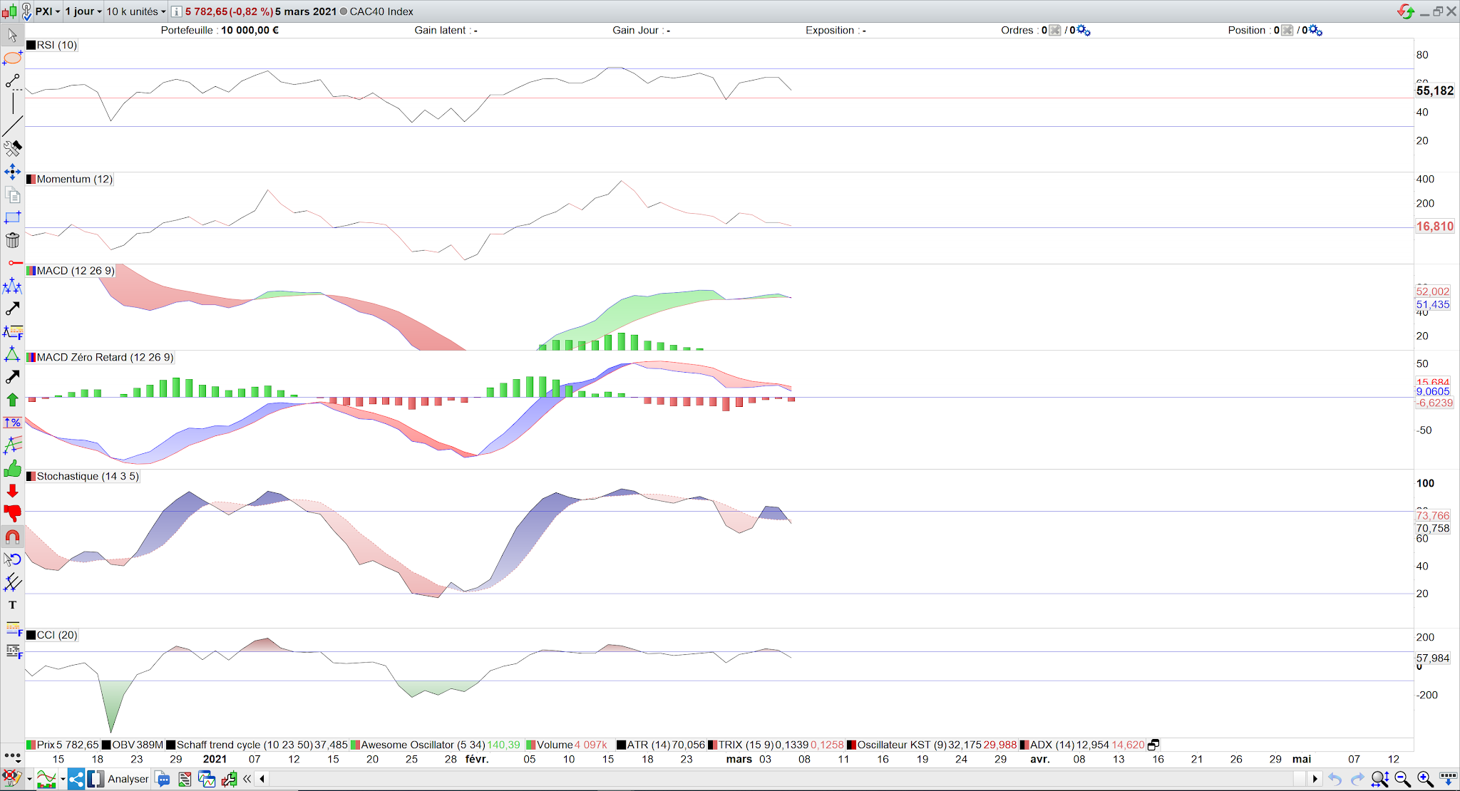
Task: Open Position settings gear
Action: click(x=1316, y=30)
